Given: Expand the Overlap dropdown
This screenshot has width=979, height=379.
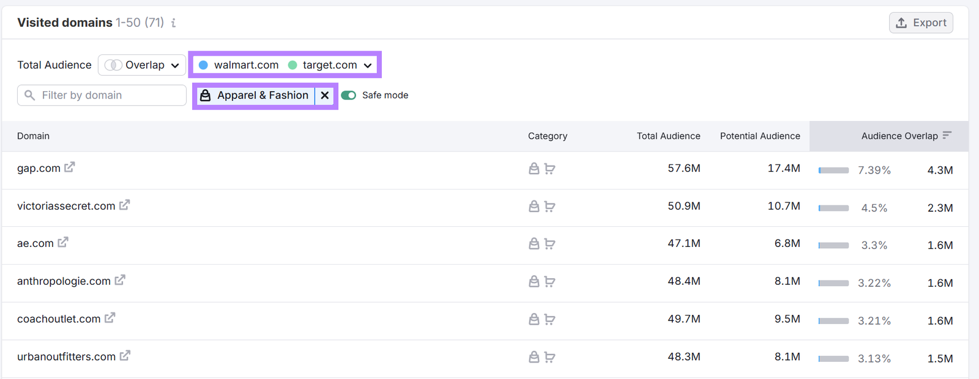Looking at the screenshot, I should [142, 65].
